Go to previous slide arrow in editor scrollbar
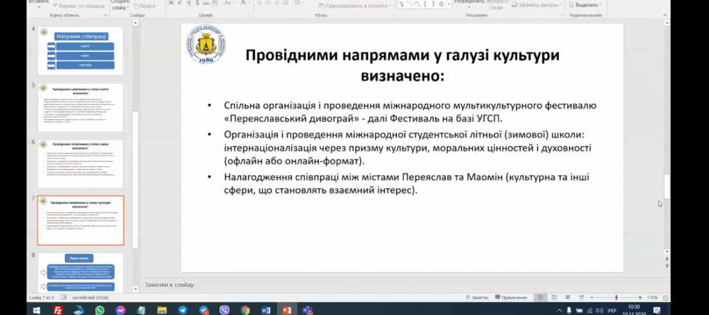The width and height of the screenshot is (709, 315). pos(666,258)
